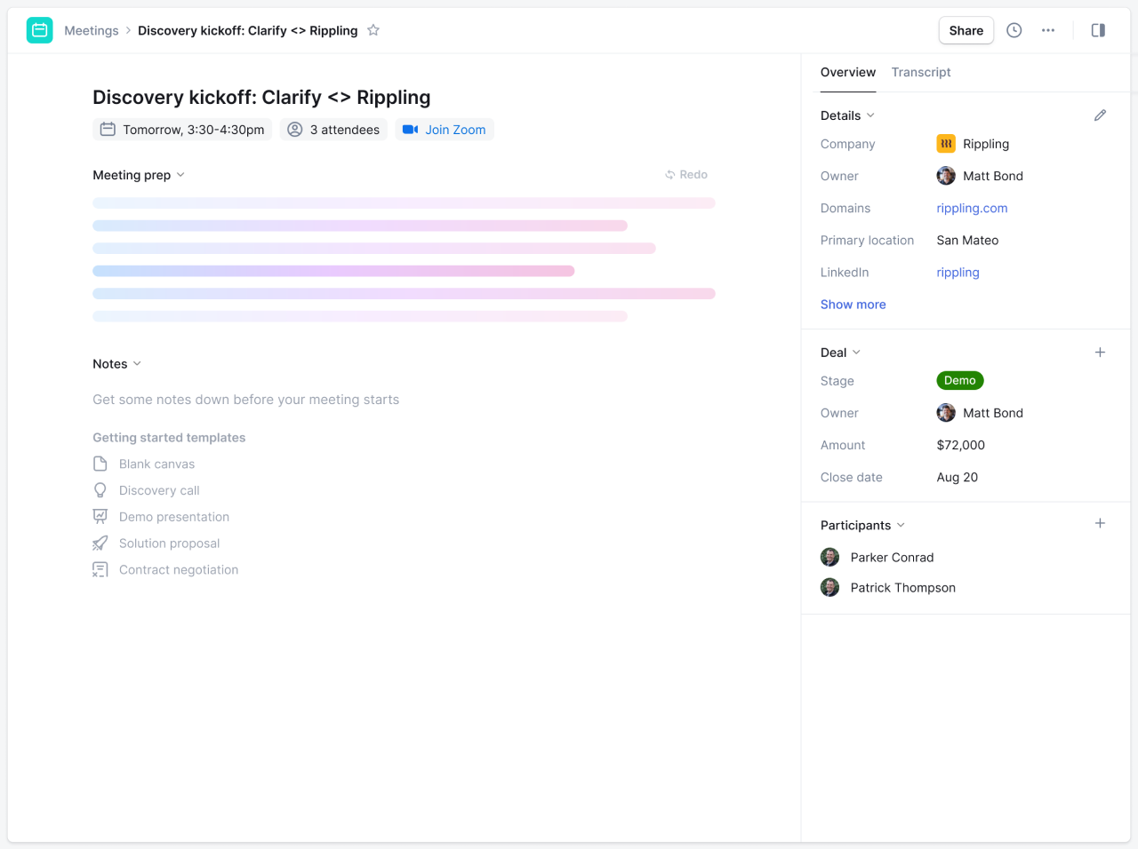Screen dimensions: 1138x849
Task: Collapse the Participants section chevron
Action: coord(901,525)
